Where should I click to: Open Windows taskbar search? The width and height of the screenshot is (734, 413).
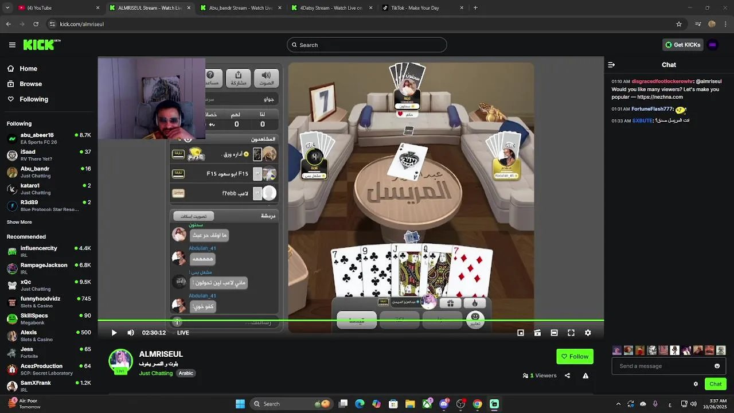(x=292, y=404)
